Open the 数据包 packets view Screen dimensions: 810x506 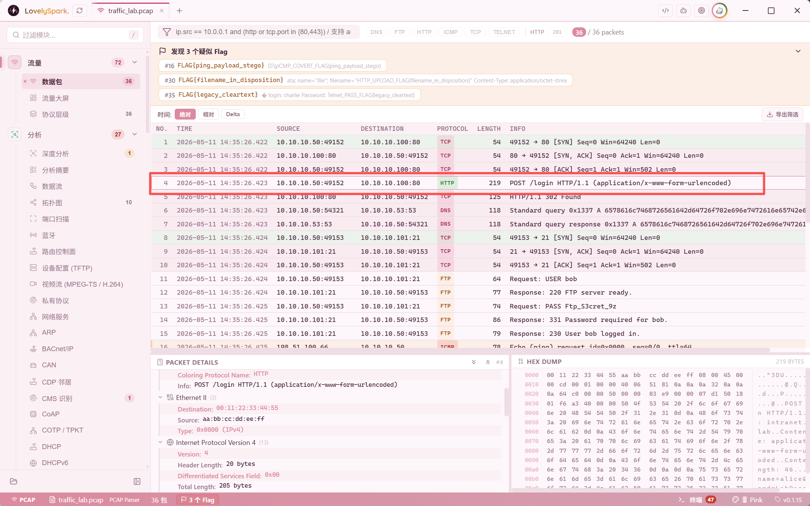tap(81, 81)
